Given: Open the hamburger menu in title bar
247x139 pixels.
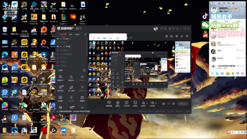Looking at the screenshot, I should point(177,28).
